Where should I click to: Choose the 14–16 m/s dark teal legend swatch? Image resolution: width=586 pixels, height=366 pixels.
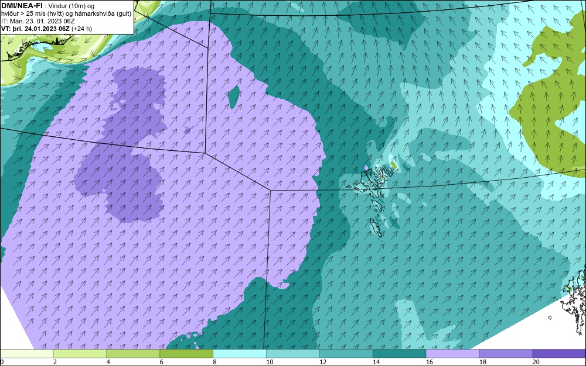point(400,354)
